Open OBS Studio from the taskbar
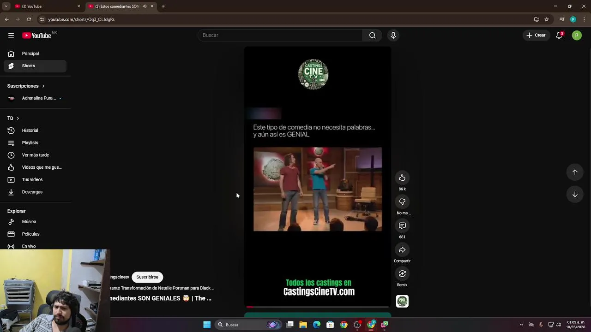The image size is (591, 332). pyautogui.click(x=357, y=325)
